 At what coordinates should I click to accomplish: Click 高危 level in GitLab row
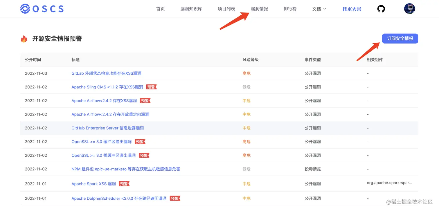[247, 73]
